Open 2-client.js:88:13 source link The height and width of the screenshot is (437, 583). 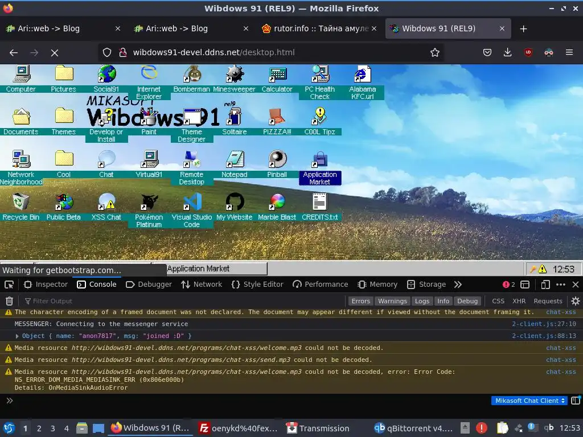(544, 336)
